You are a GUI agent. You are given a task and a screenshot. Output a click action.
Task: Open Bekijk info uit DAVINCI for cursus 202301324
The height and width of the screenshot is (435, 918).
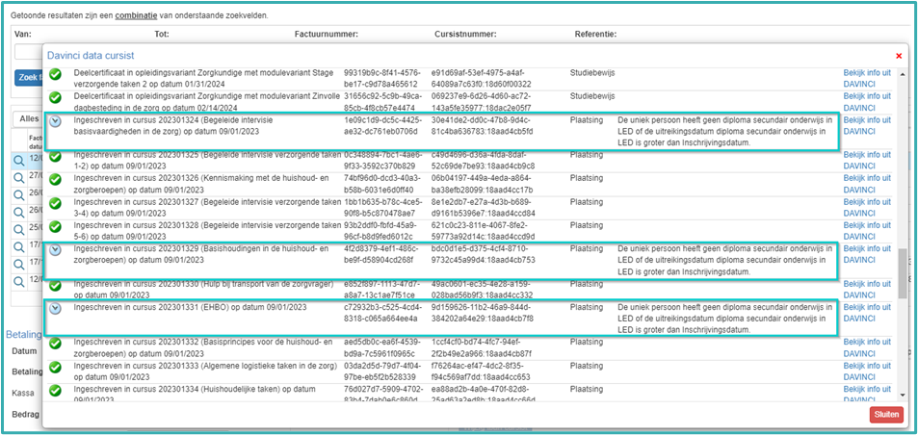click(867, 126)
